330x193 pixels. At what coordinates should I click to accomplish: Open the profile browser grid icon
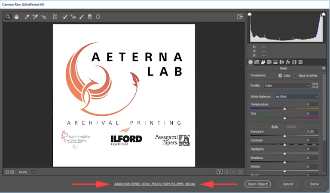[315, 85]
